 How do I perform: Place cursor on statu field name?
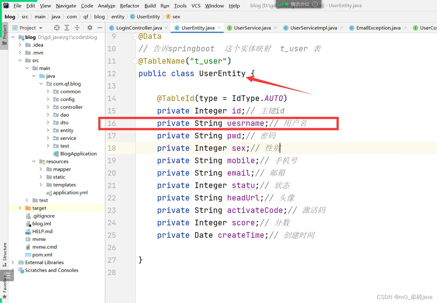tap(243, 185)
